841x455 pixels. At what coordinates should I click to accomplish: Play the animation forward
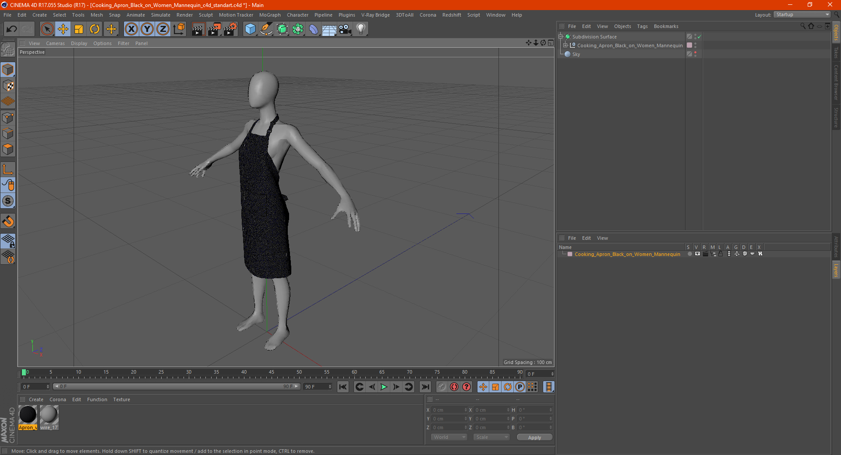pyautogui.click(x=384, y=387)
